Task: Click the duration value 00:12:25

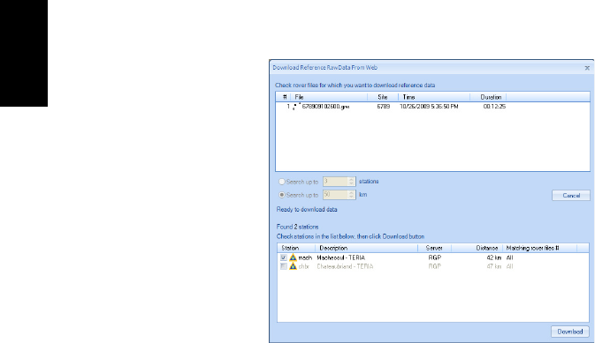Action: point(494,107)
